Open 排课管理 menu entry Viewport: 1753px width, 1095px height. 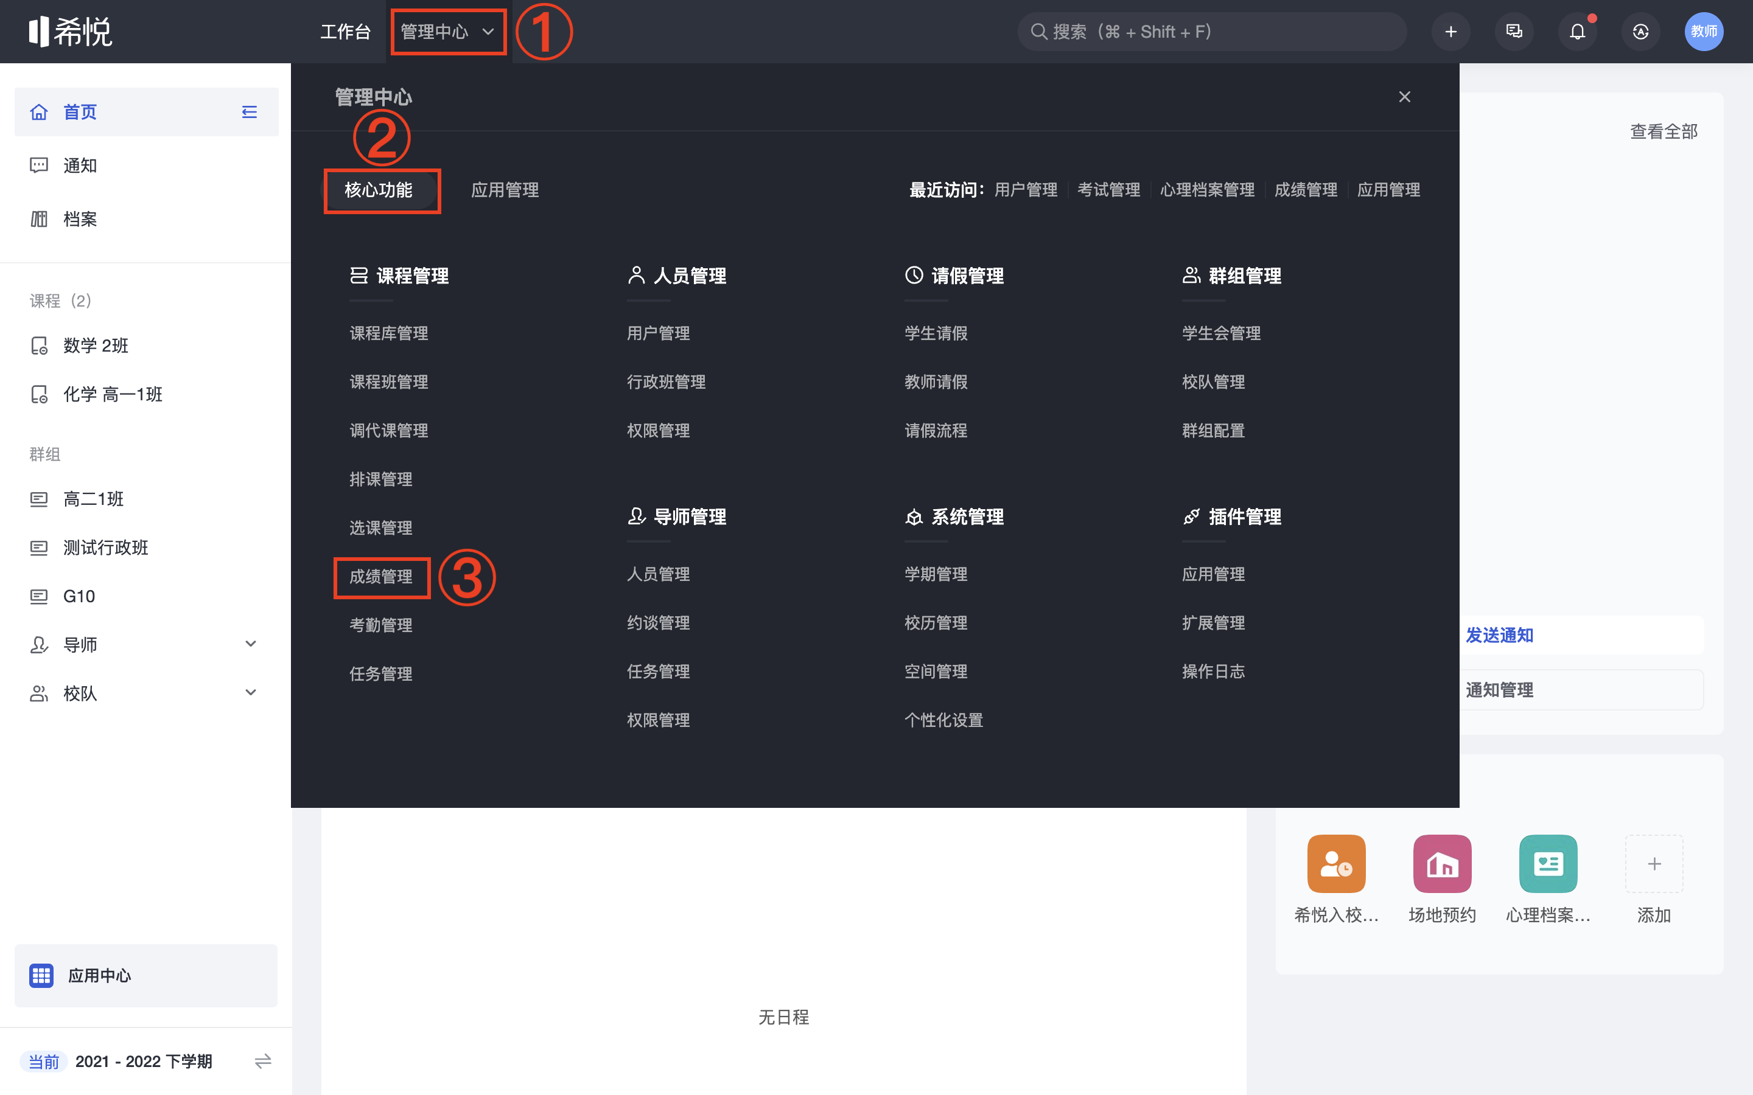pyautogui.click(x=381, y=479)
